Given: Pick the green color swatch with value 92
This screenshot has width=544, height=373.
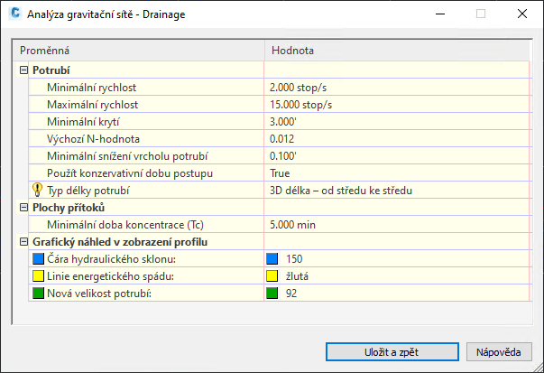Looking at the screenshot, I should [272, 293].
